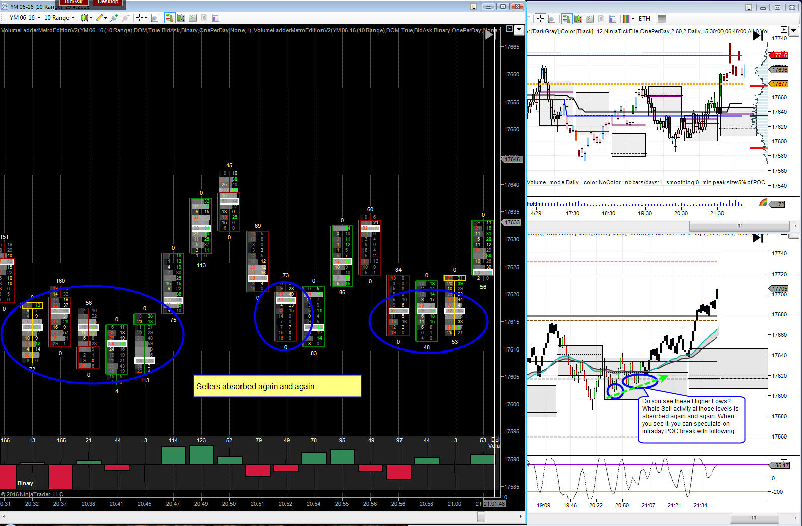Click the 1172 volume value marker
Screen dimensions: 802x526
[778, 204]
